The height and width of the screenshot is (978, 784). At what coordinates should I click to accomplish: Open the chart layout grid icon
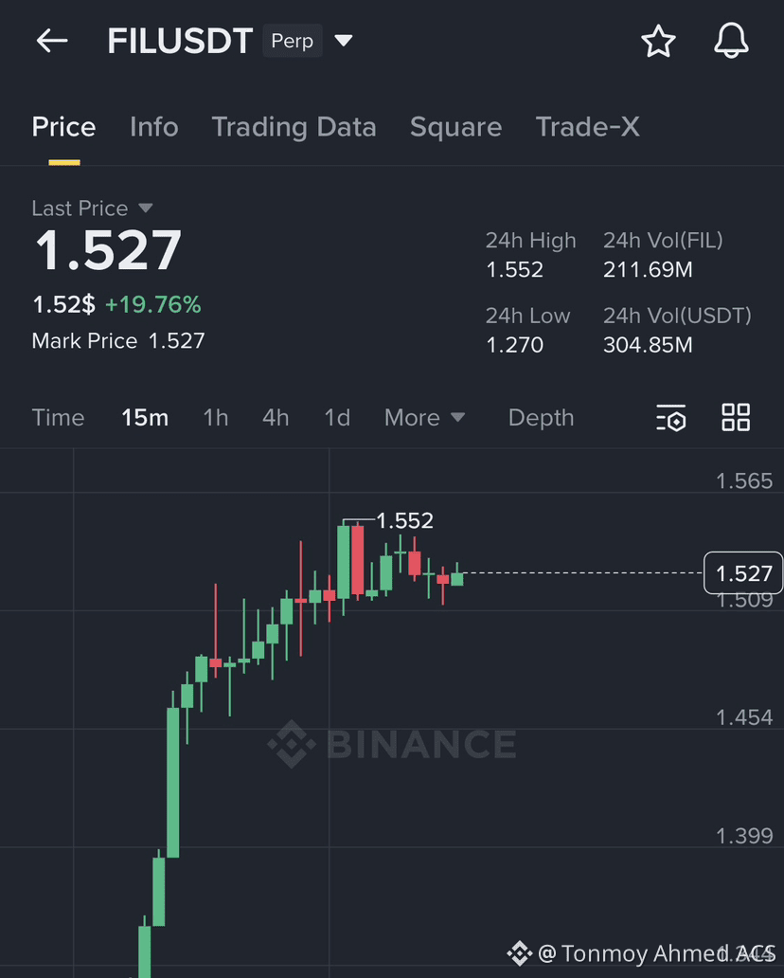click(x=736, y=417)
